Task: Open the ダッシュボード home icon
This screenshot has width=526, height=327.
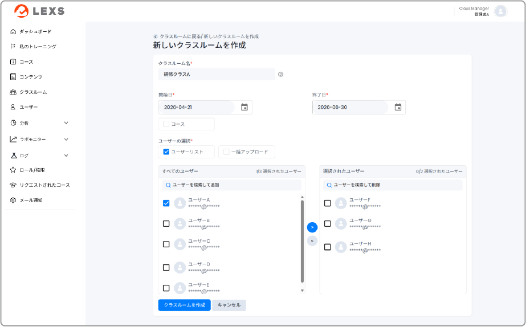Action: (x=13, y=31)
